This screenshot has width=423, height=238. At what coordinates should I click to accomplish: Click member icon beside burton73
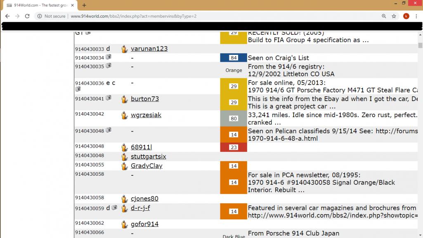[x=124, y=99]
